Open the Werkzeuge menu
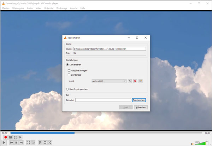 [x=62, y=8]
